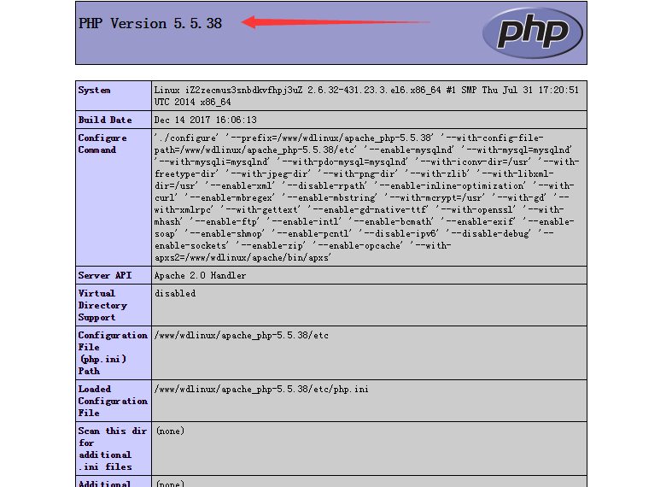Screen dimensions: 672x487
Task: Select the 'Server API' label
Action: click(x=105, y=276)
